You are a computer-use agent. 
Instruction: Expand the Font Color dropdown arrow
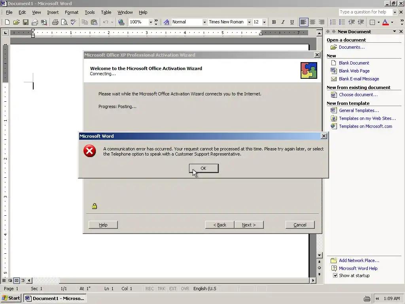point(392,22)
